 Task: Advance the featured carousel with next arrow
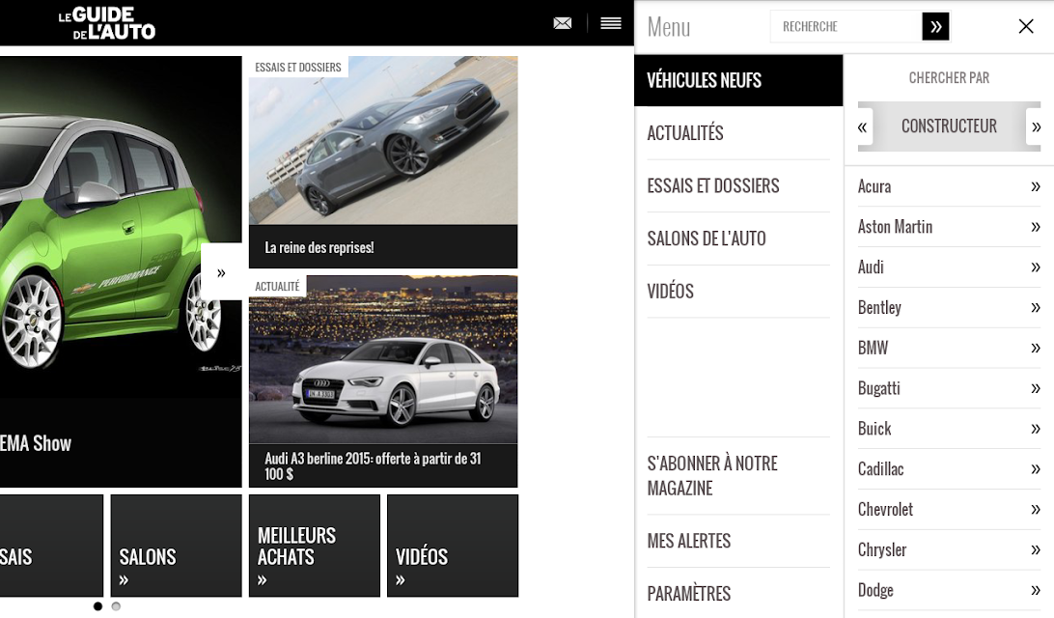[x=221, y=272]
